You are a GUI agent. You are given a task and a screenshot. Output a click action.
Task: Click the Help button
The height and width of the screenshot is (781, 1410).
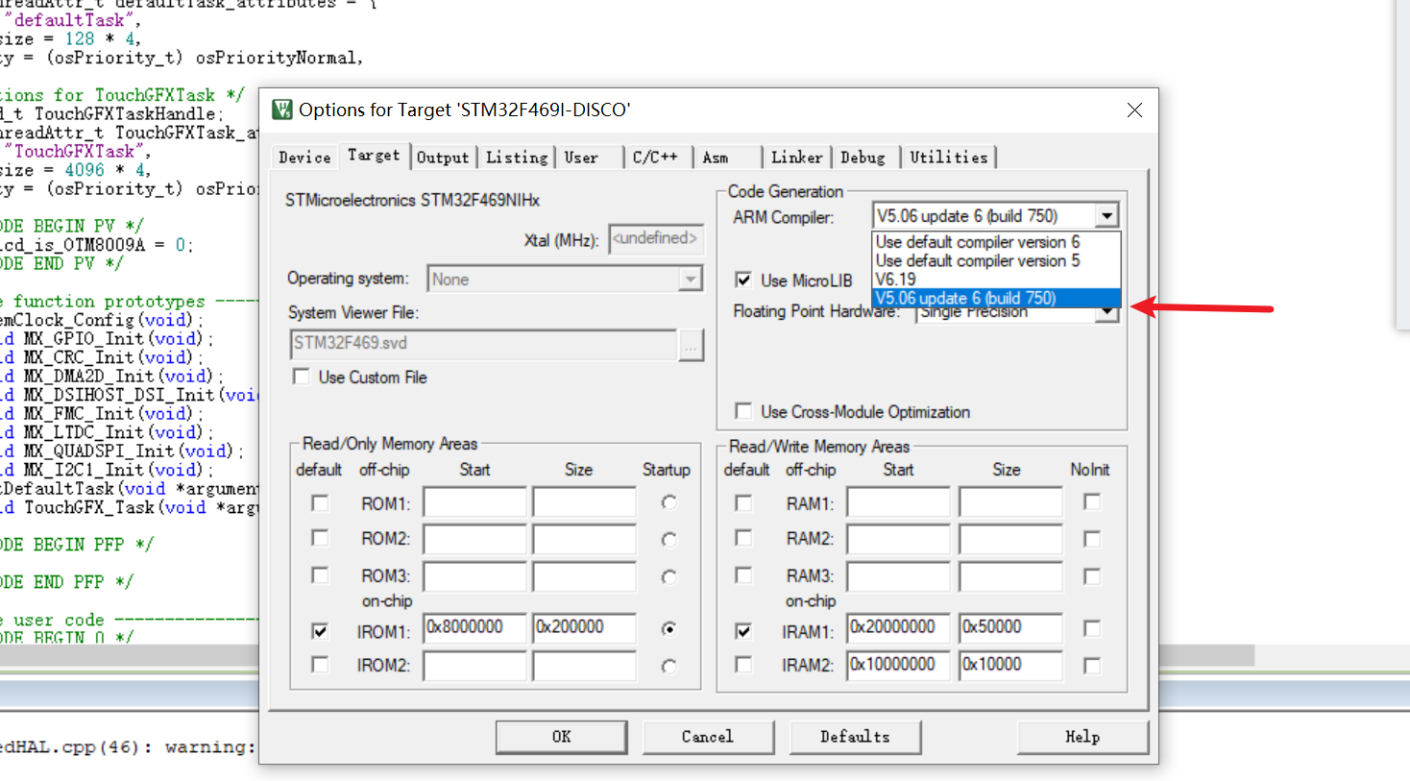1082,737
